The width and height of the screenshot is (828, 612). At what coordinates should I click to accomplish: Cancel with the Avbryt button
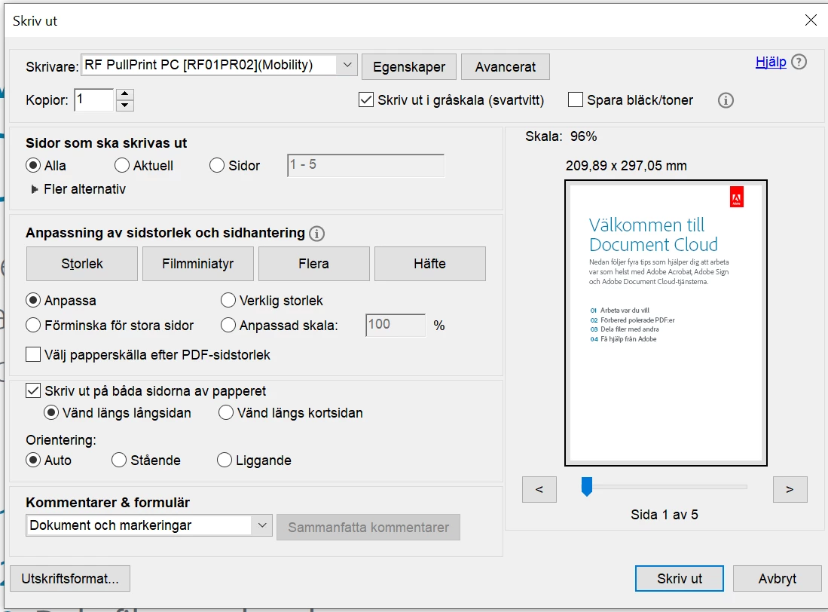[x=778, y=579]
